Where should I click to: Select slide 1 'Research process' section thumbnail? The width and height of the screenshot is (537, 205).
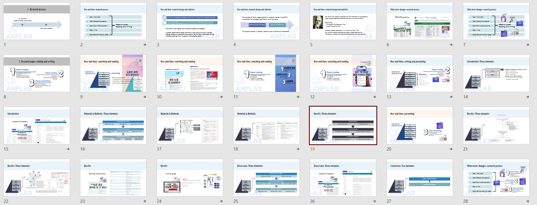coord(37,21)
